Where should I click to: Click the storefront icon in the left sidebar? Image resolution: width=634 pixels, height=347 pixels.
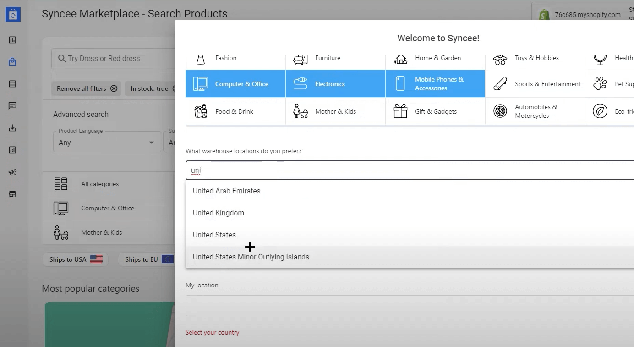[x=12, y=194]
